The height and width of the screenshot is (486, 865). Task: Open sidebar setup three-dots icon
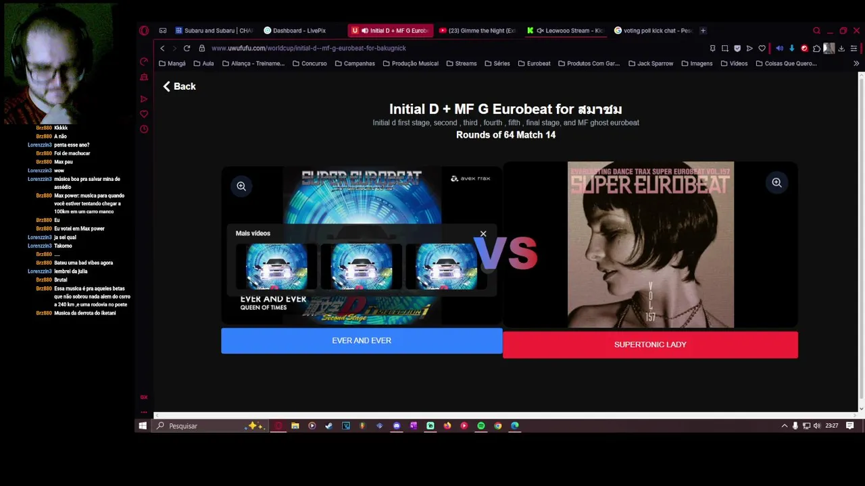[144, 411]
